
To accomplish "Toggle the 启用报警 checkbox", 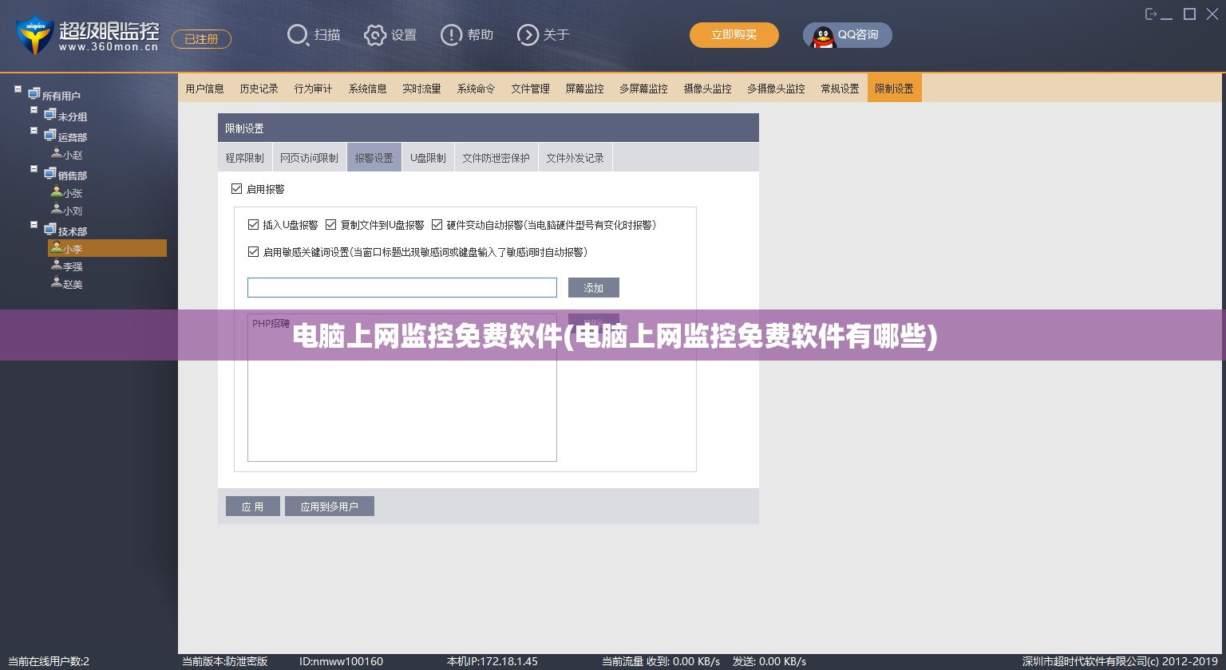I will pos(236,189).
